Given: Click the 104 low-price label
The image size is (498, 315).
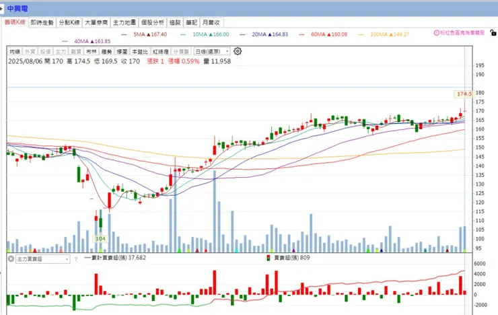Looking at the screenshot, I should pyautogui.click(x=100, y=239).
